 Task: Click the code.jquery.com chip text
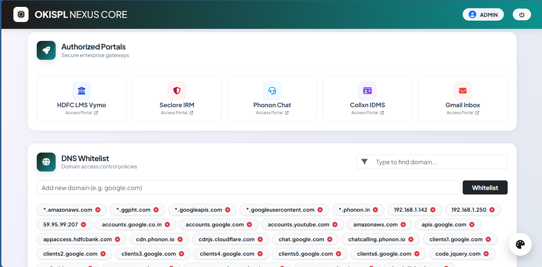click(458, 254)
